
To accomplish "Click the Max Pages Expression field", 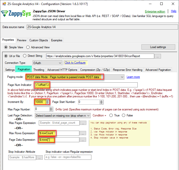I will pyautogui.click(x=59, y=123).
